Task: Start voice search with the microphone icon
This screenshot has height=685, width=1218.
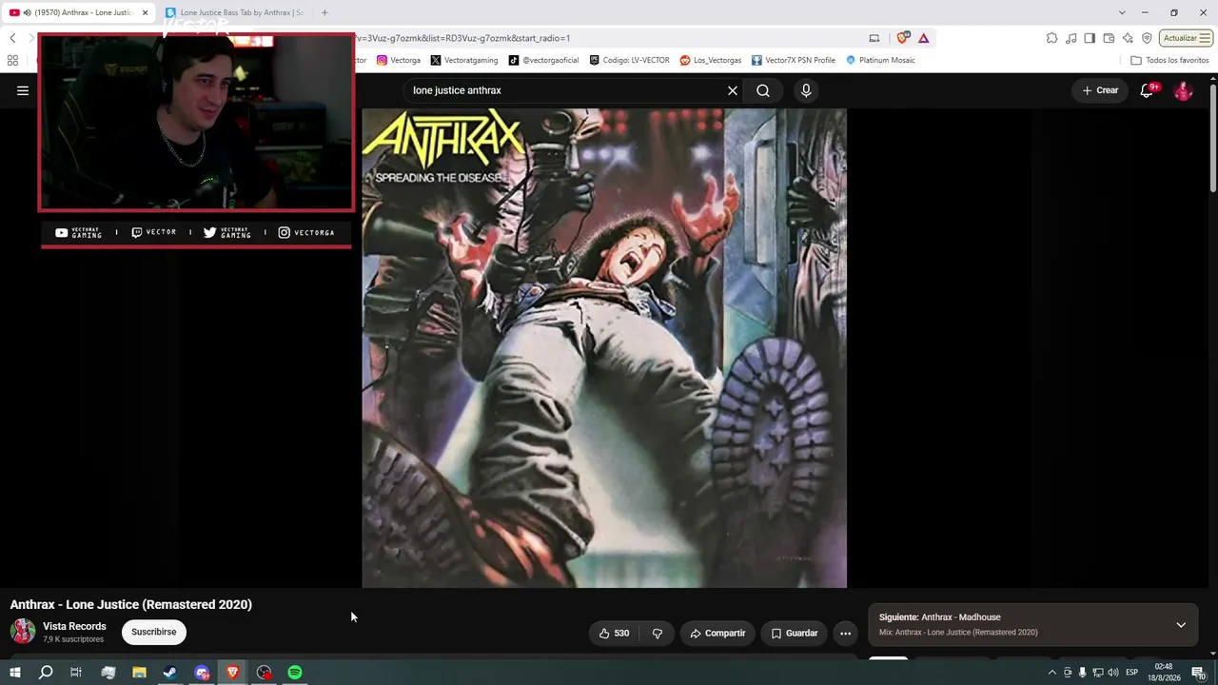Action: point(806,90)
